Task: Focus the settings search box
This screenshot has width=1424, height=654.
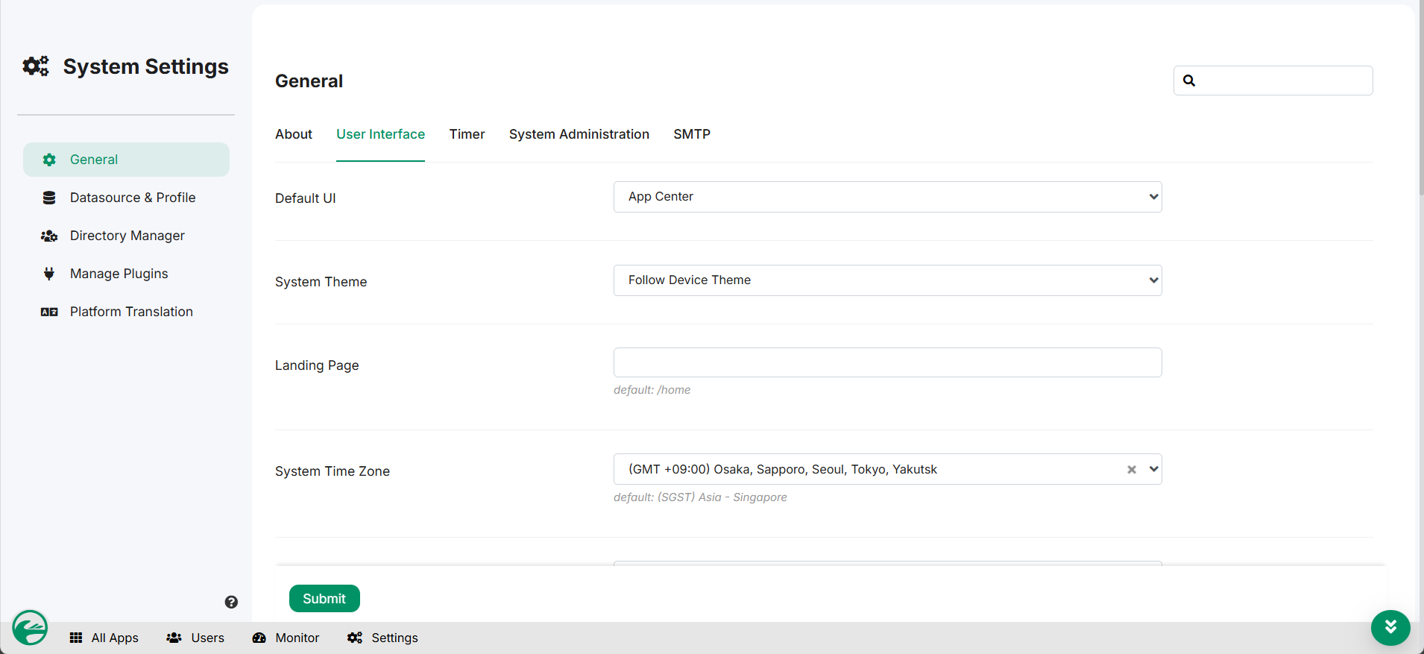Action: pyautogui.click(x=1282, y=81)
